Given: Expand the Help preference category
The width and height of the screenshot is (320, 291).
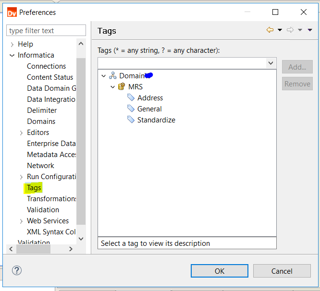Looking at the screenshot, I should tap(12, 45).
